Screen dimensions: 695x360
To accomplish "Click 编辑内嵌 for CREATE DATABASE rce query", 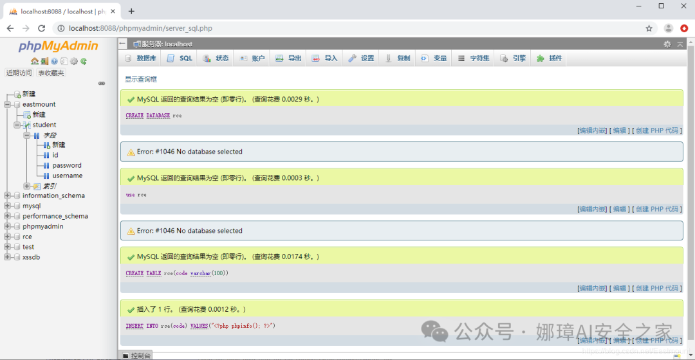I will [x=592, y=130].
